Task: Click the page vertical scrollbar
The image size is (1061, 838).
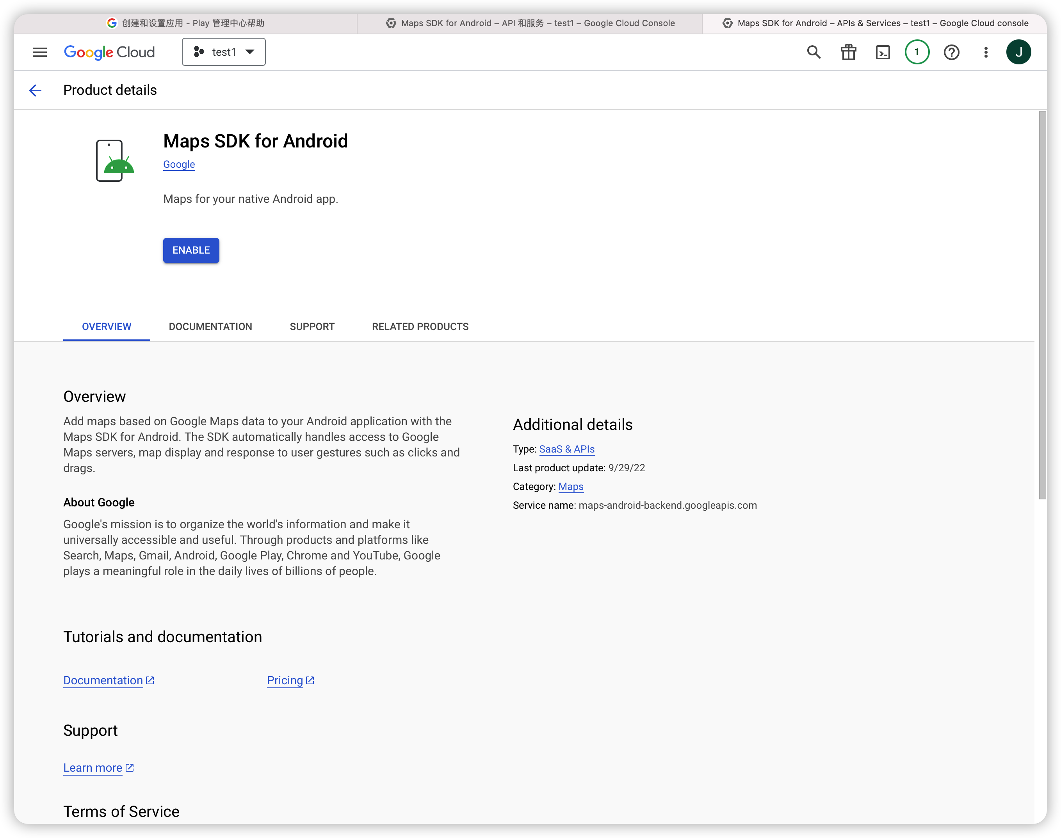Action: (x=1042, y=305)
